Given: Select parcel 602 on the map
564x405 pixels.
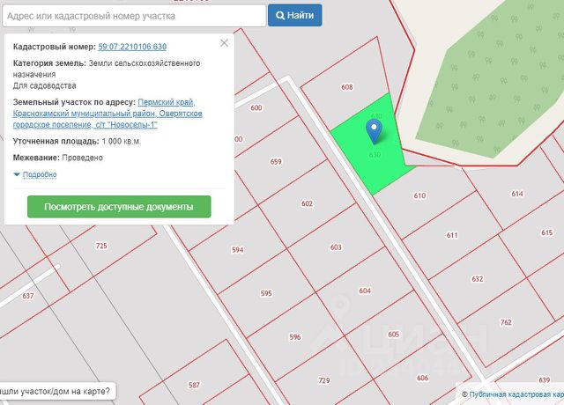Looking at the screenshot, I should pos(307,203).
